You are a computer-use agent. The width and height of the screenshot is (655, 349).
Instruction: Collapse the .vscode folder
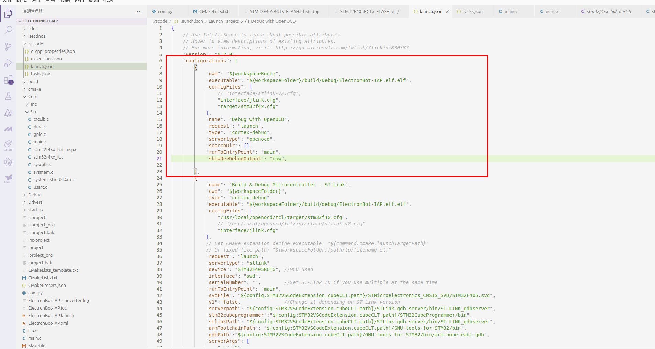click(x=36, y=44)
